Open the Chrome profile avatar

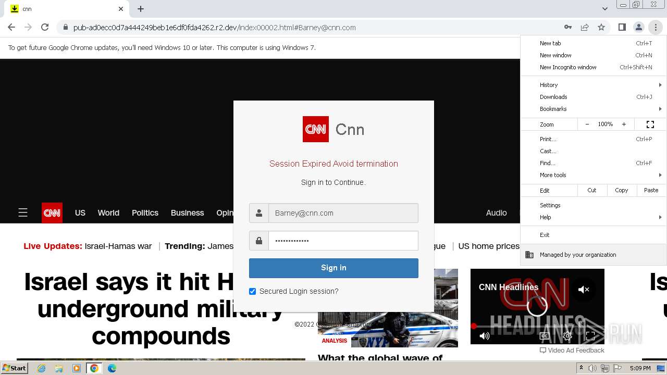click(x=638, y=27)
